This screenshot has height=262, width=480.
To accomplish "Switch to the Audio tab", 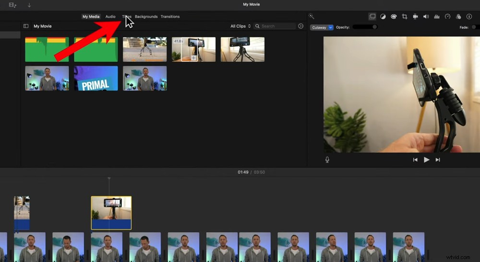I will coord(110,16).
